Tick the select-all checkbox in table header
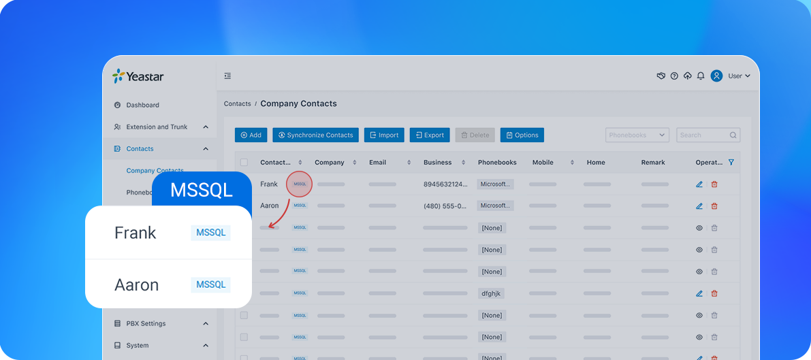811x360 pixels. click(x=244, y=162)
